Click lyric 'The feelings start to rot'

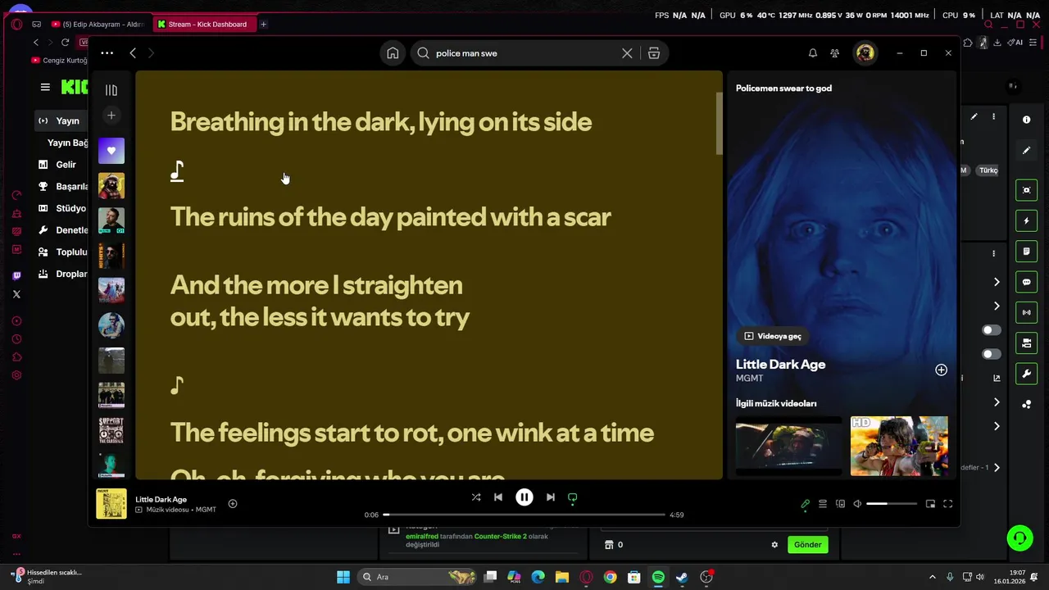411,433
